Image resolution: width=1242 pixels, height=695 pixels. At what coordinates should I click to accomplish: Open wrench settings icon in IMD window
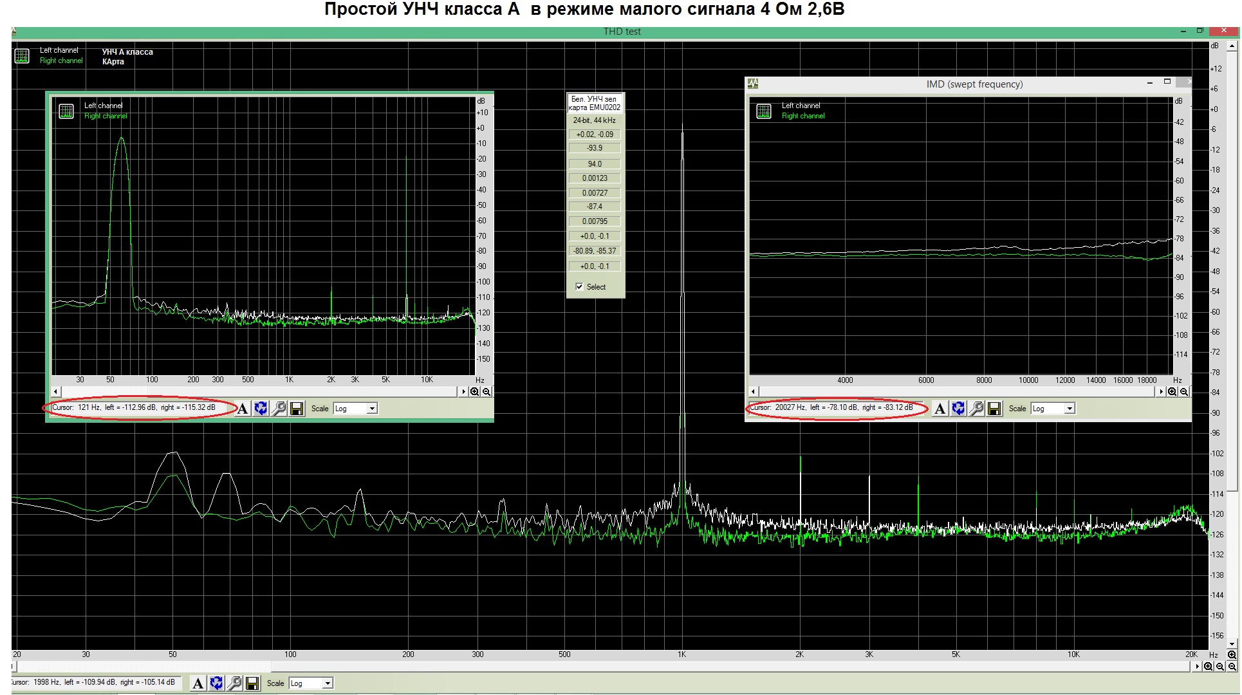tap(976, 409)
